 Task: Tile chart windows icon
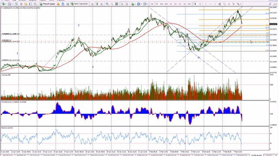pos(116,4)
